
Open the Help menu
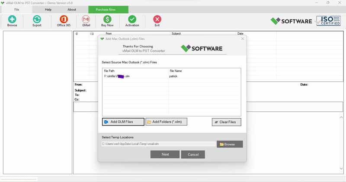click(48, 9)
